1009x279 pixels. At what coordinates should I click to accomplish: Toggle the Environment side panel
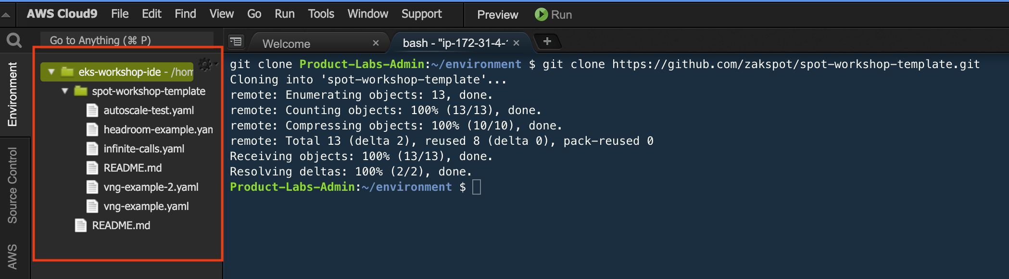(x=13, y=94)
